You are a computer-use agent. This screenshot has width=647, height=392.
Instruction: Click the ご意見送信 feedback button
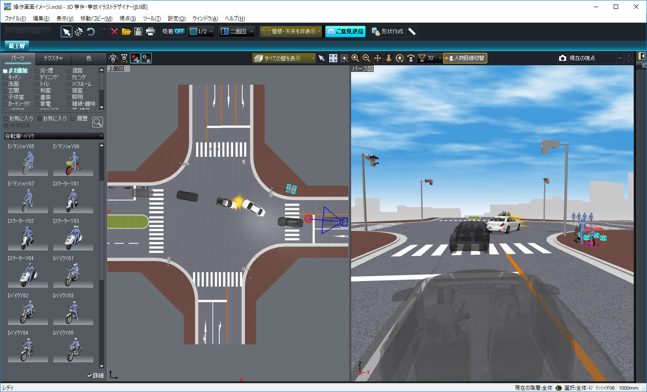tap(346, 32)
